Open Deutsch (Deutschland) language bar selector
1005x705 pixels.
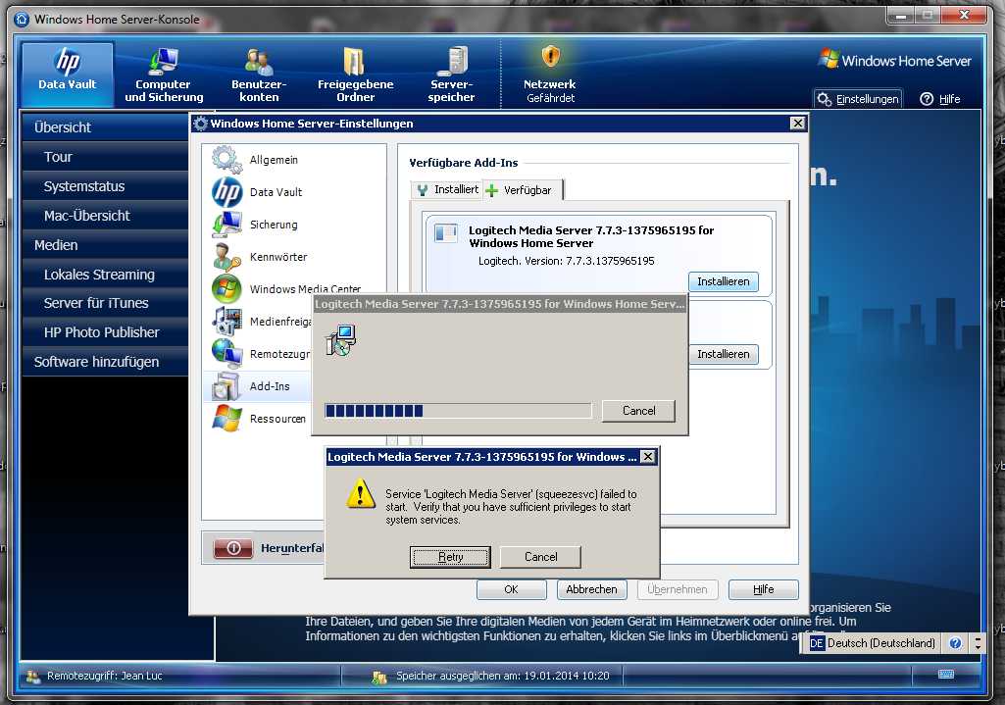click(x=872, y=643)
